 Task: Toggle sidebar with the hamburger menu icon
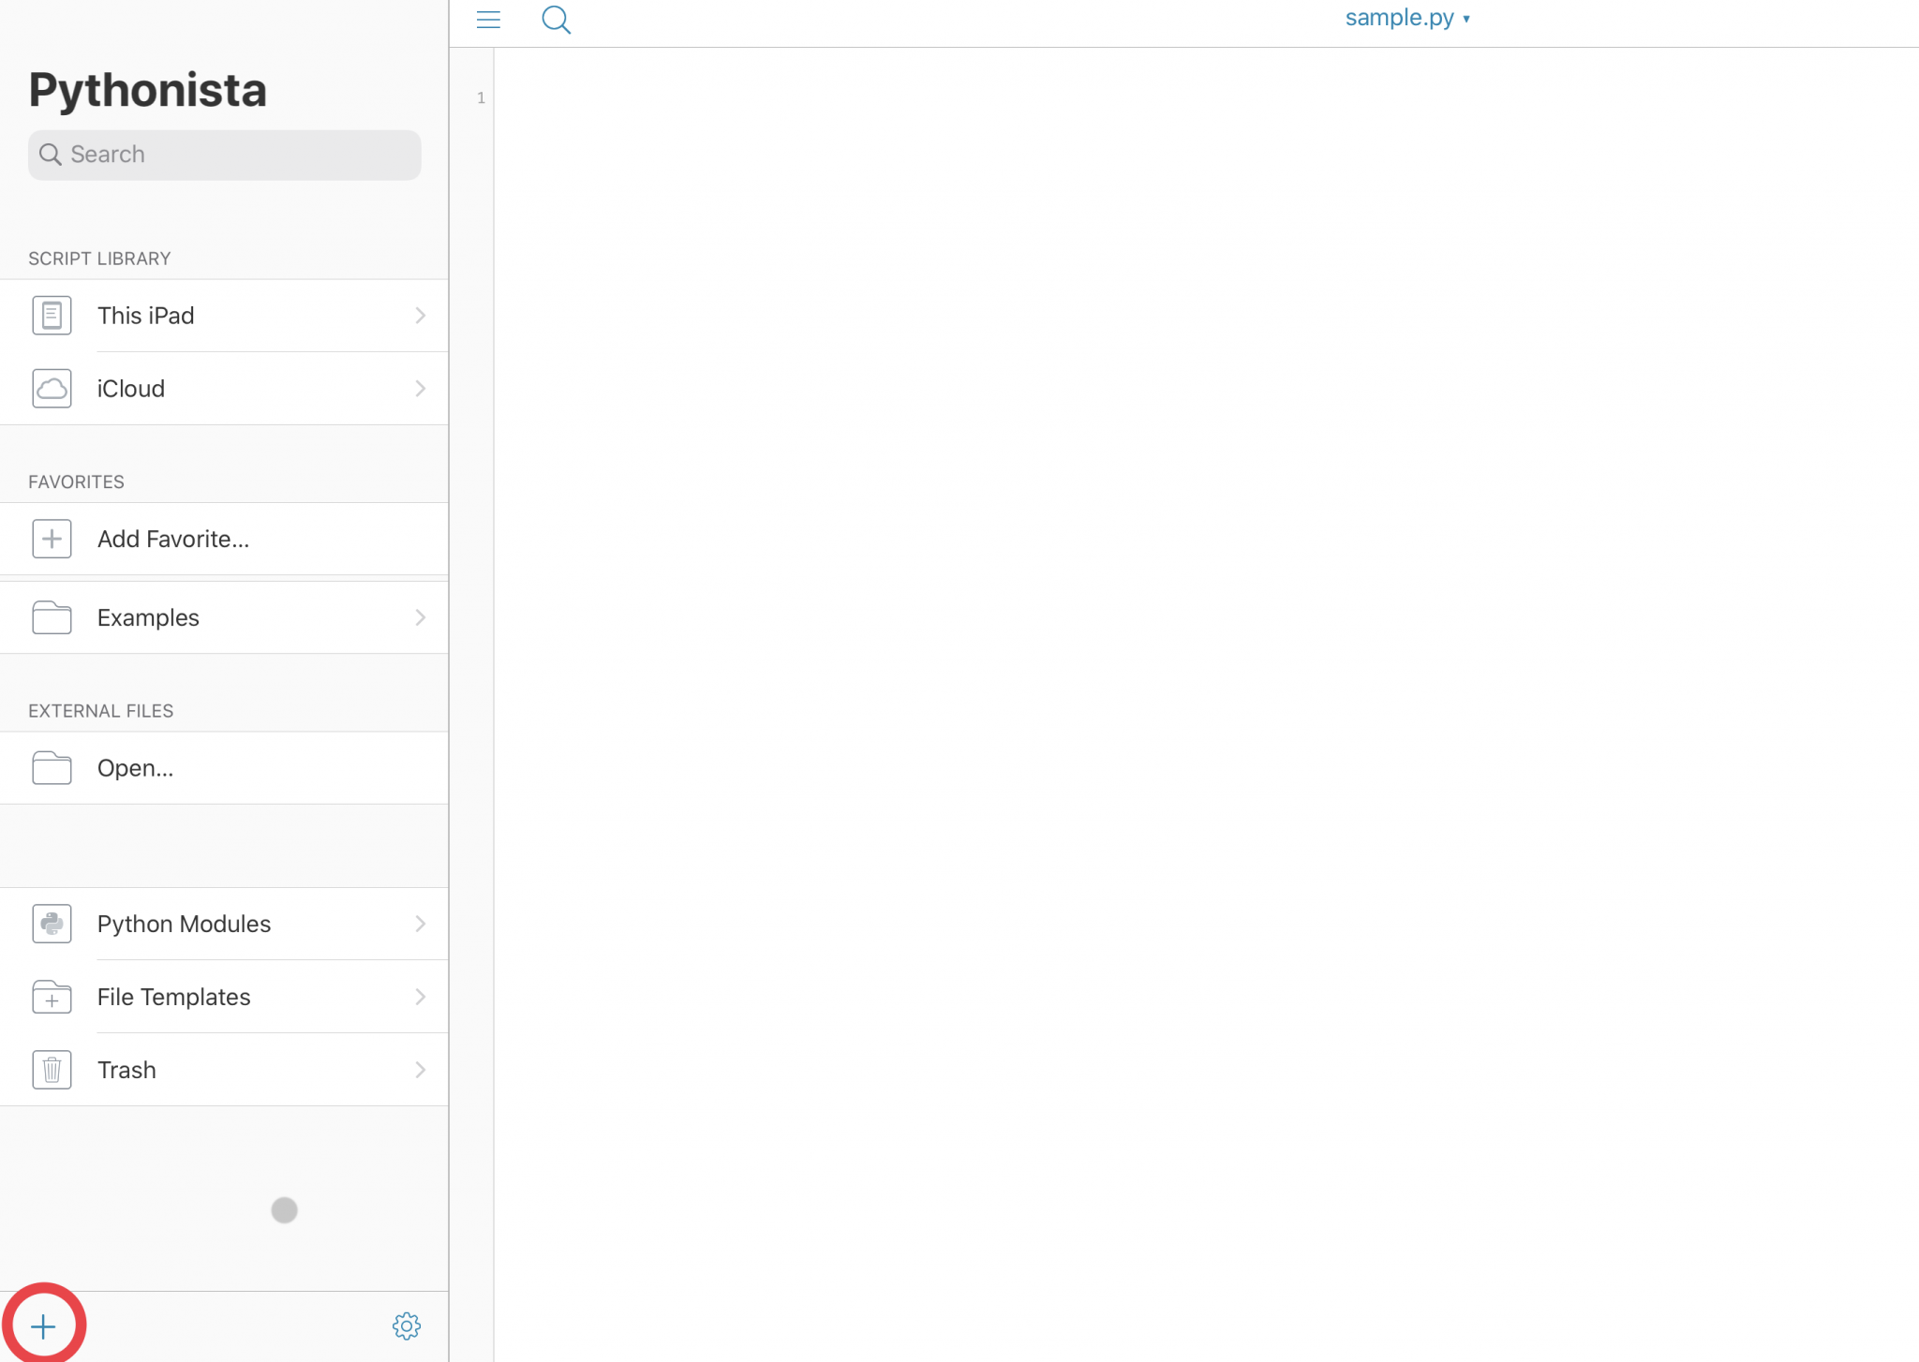point(488,20)
